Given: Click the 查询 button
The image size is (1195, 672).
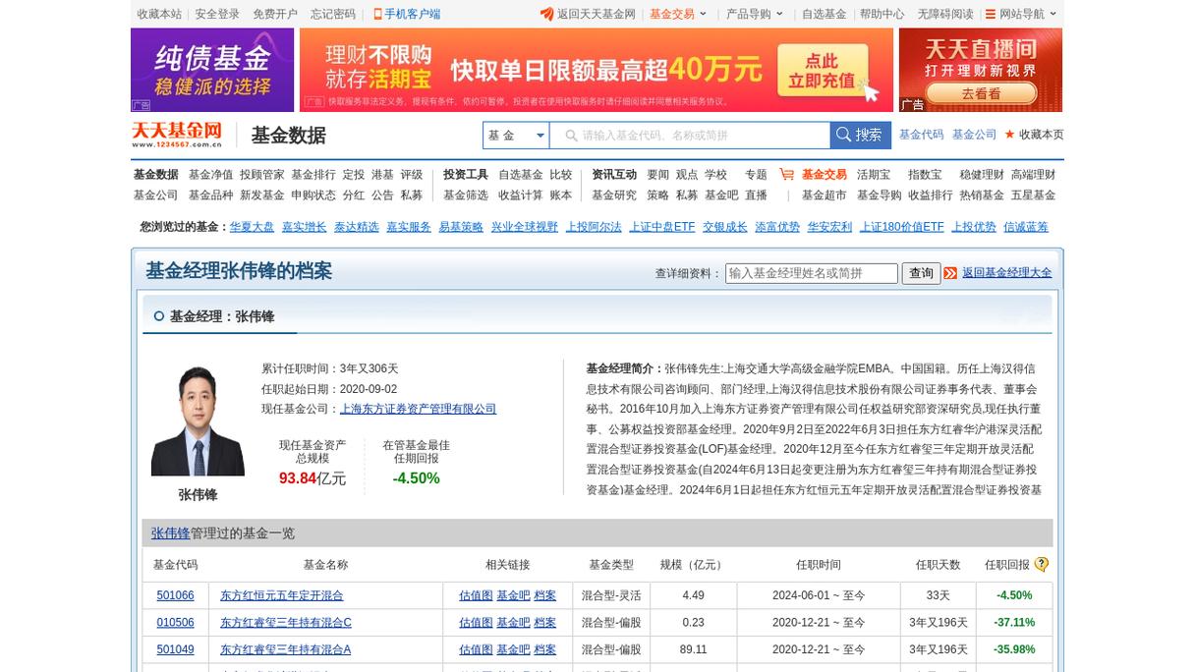Looking at the screenshot, I should coord(921,273).
